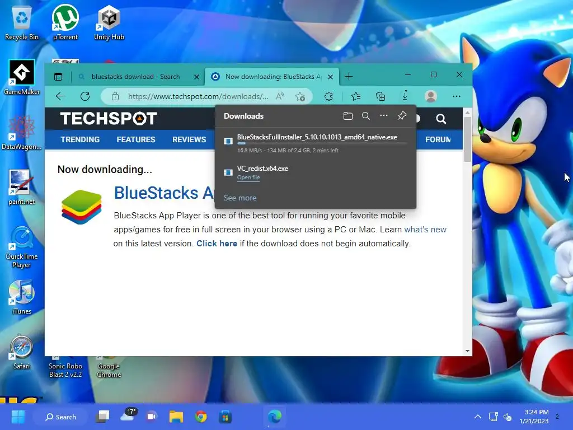Click the page vertical scrollbar thumb
This screenshot has height=430, width=573.
tap(467, 139)
